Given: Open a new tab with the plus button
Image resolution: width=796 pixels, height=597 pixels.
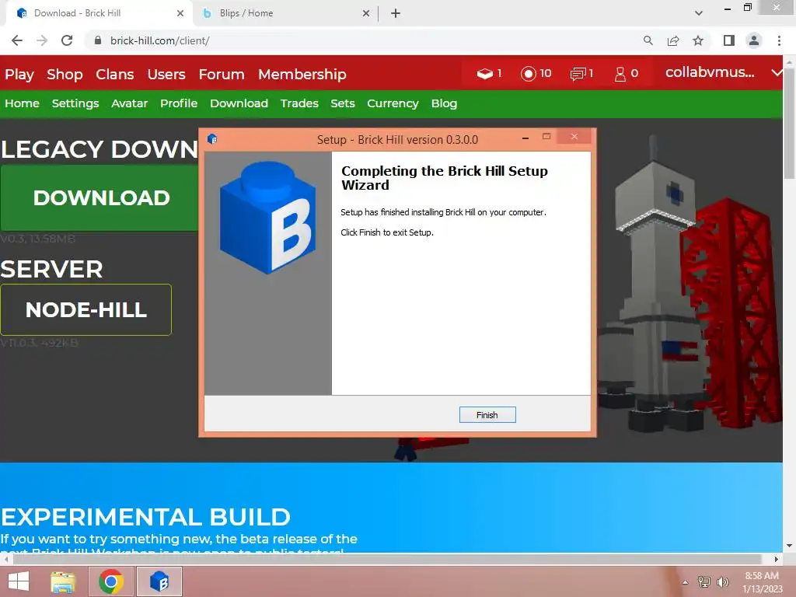Looking at the screenshot, I should point(396,13).
